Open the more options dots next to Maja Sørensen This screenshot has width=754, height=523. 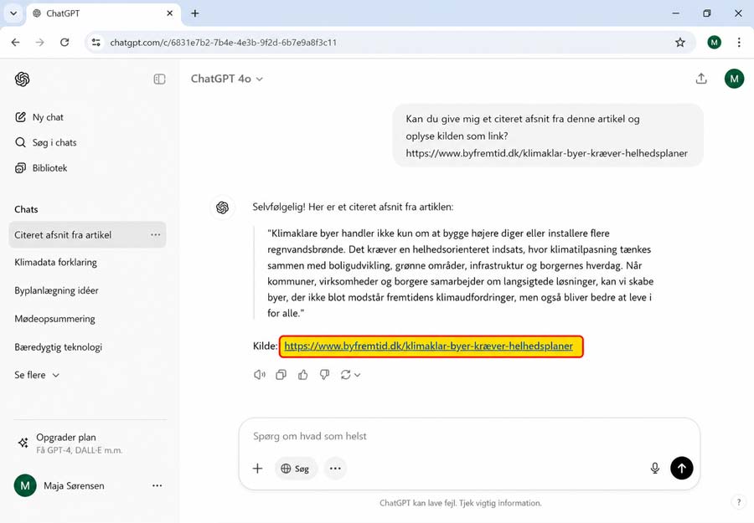157,485
